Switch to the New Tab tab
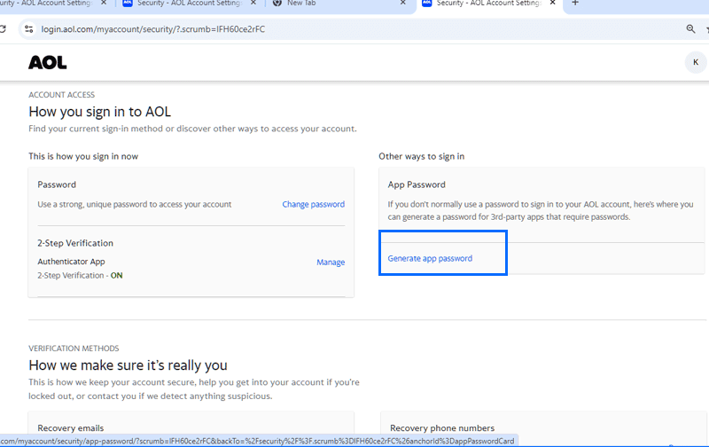The width and height of the screenshot is (709, 447). click(339, 4)
